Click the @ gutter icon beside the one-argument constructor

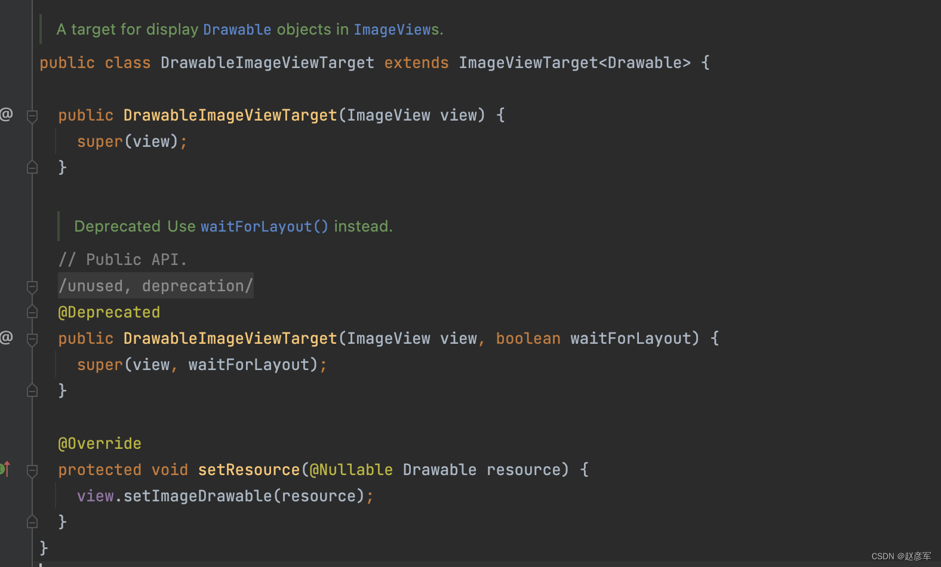pyautogui.click(x=6, y=114)
